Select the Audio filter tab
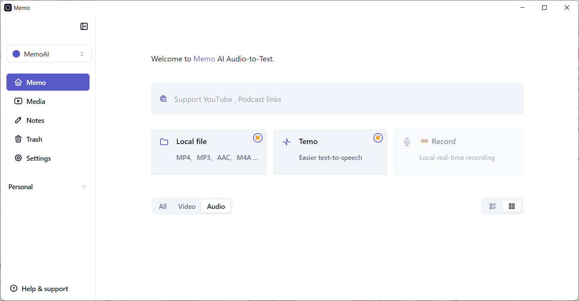This screenshot has width=579, height=301. click(216, 206)
